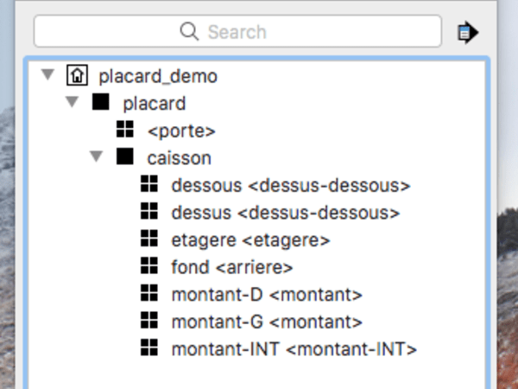Collapse the placard_demo tree root
This screenshot has height=389, width=518.
pos(47,76)
